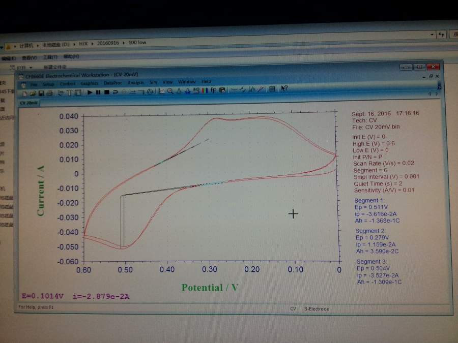Open the data list table icon

(272, 88)
